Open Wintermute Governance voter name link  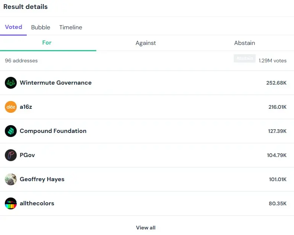point(55,83)
